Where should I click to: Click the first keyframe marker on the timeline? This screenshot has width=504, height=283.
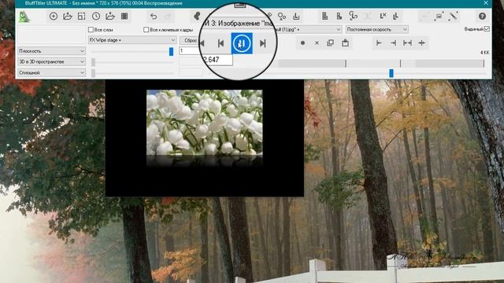pyautogui.click(x=346, y=63)
